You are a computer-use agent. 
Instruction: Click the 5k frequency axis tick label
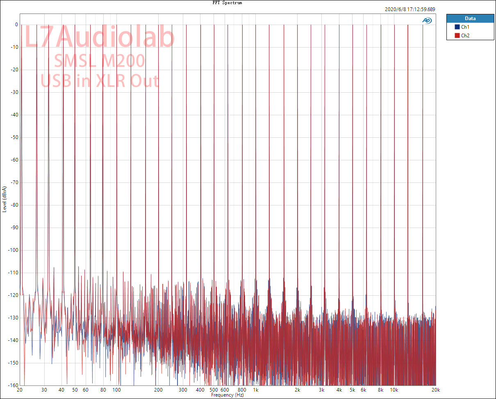click(x=352, y=390)
